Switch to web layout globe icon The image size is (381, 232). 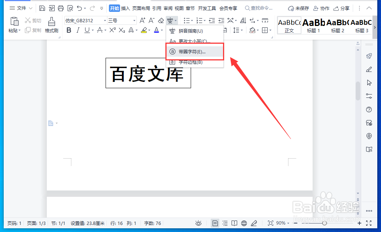point(244,223)
